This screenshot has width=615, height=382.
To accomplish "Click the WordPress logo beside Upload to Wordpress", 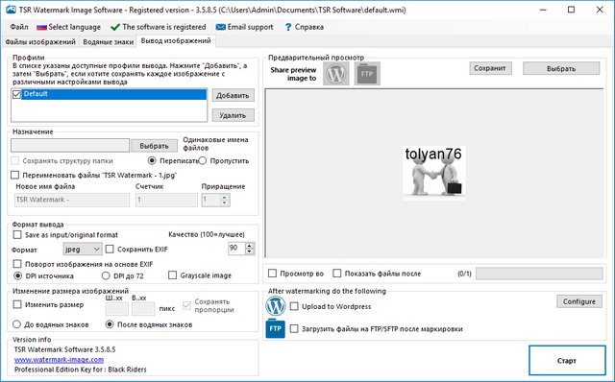I will [276, 306].
